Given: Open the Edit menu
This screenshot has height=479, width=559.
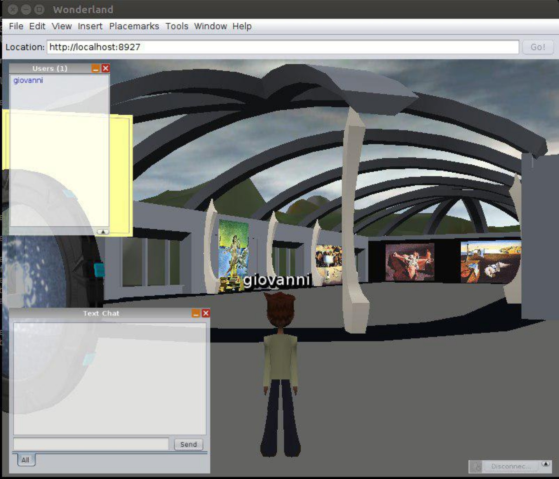Looking at the screenshot, I should click(37, 26).
